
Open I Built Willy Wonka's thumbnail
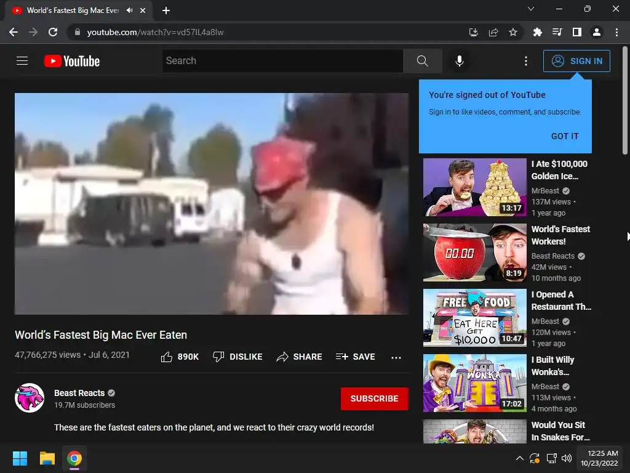474,382
